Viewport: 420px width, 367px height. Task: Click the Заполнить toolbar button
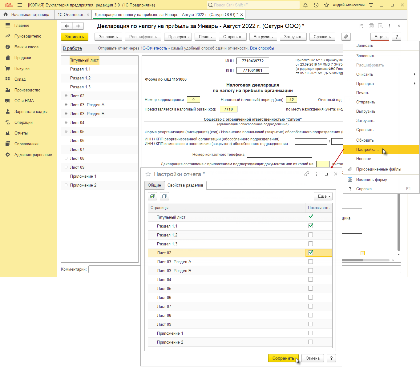coord(108,37)
